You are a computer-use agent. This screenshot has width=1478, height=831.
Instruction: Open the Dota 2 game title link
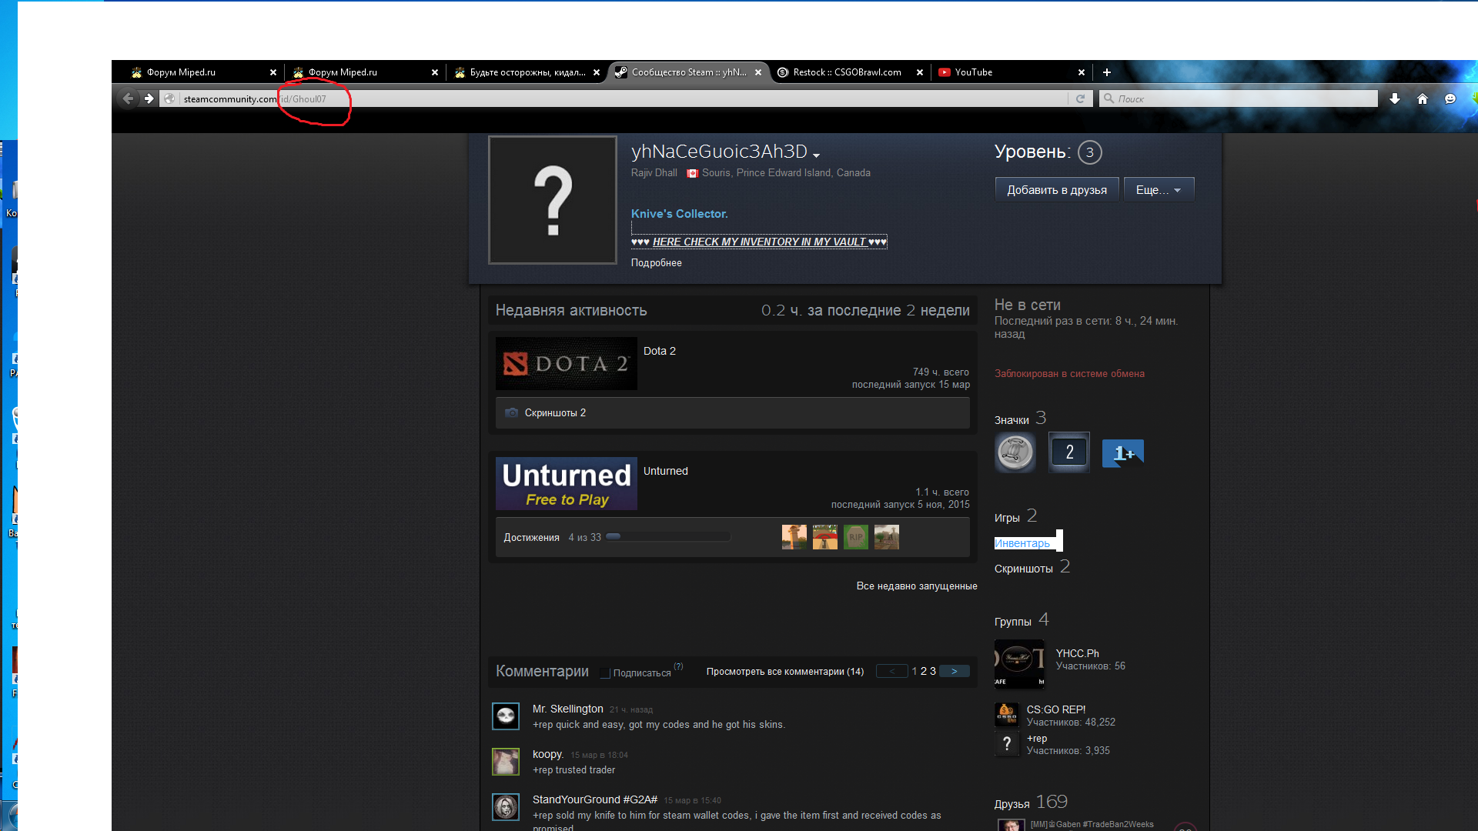tap(660, 351)
